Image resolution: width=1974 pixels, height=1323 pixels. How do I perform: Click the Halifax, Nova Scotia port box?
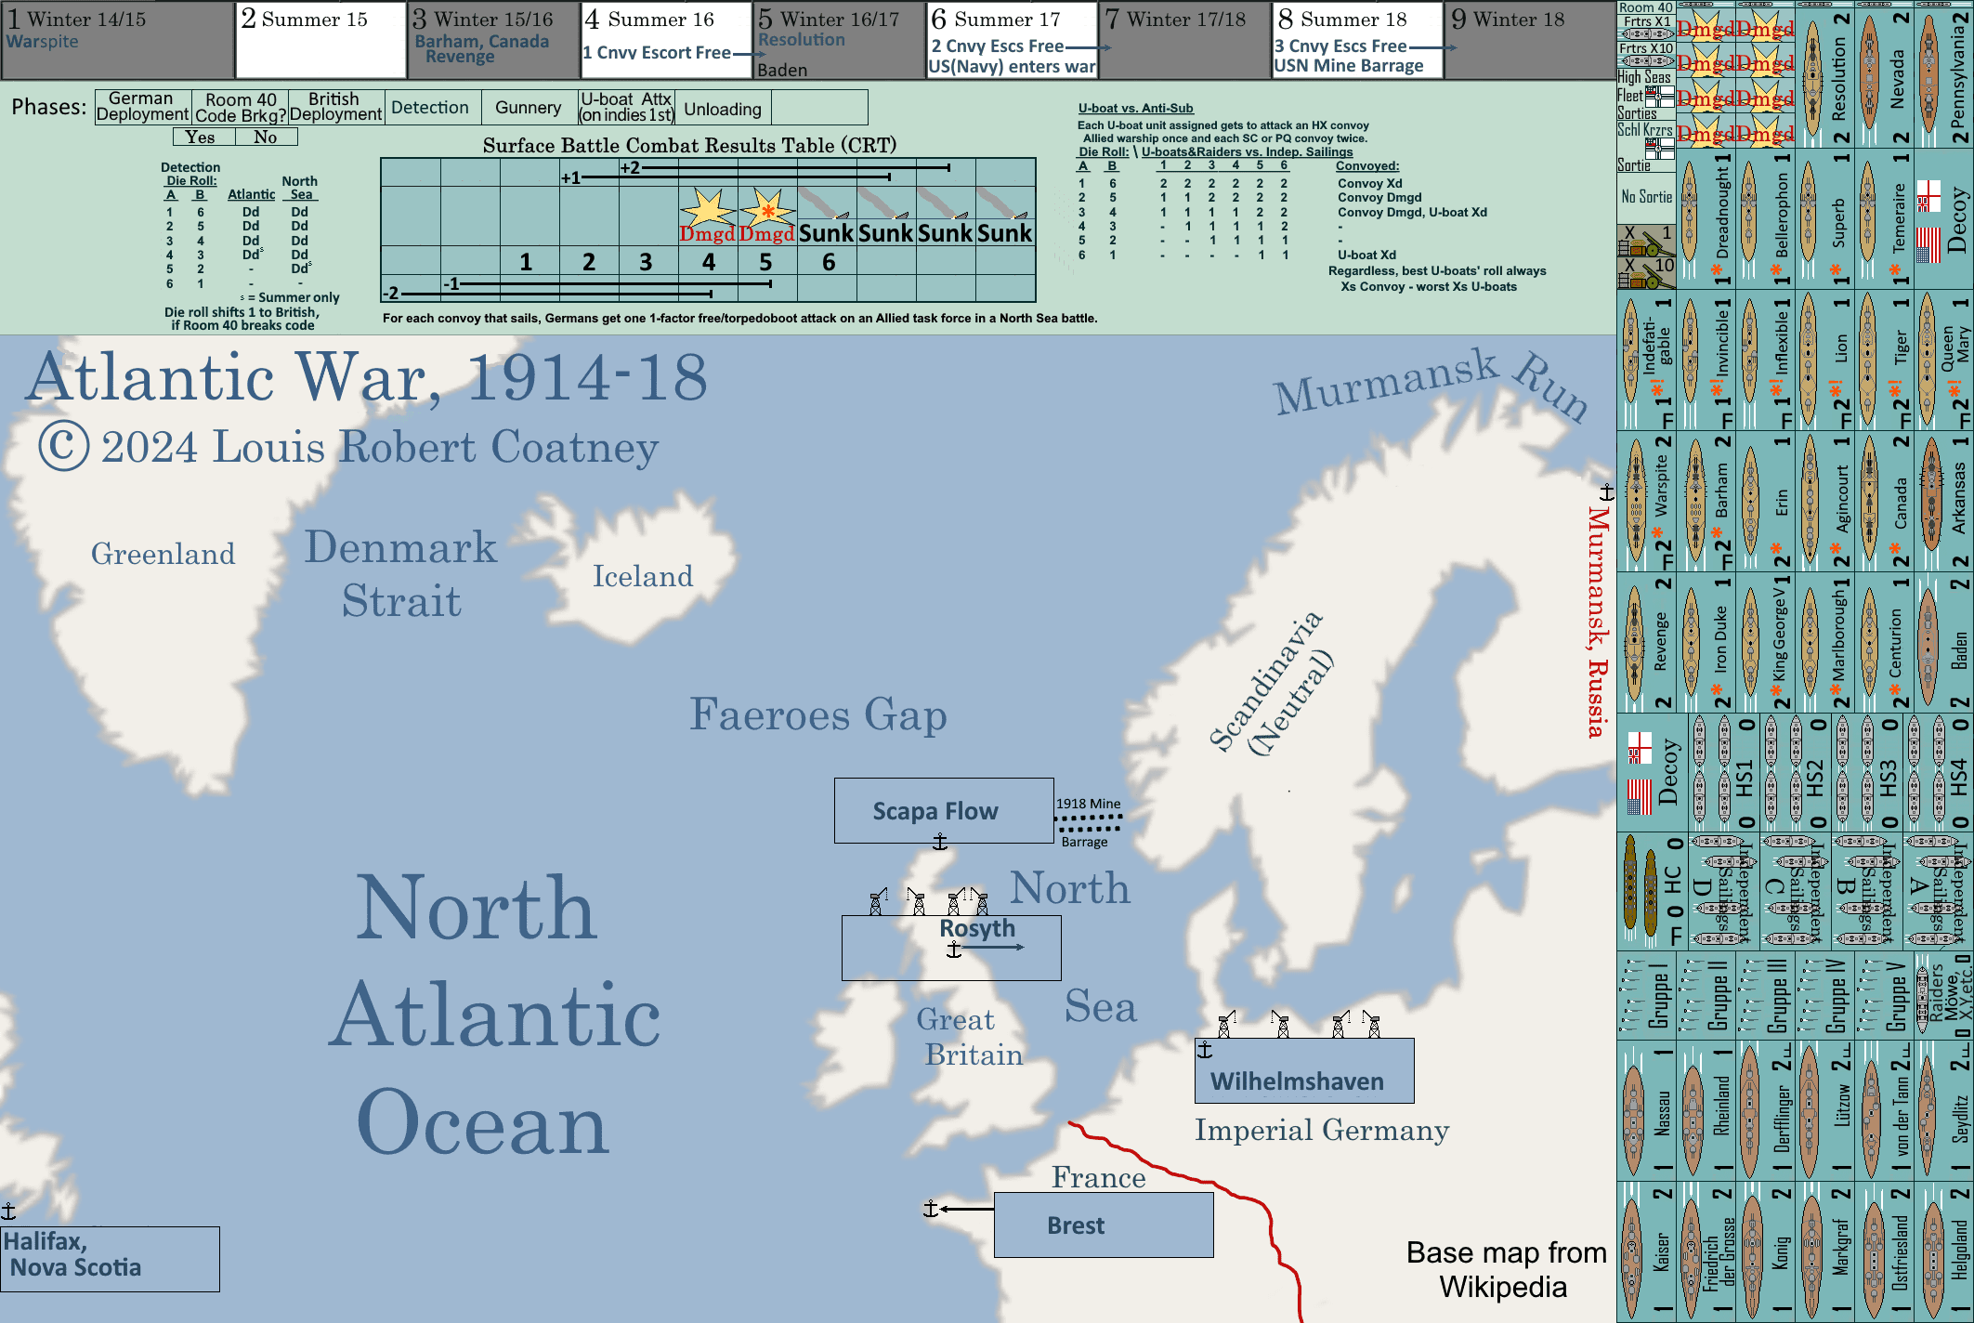click(x=110, y=1258)
